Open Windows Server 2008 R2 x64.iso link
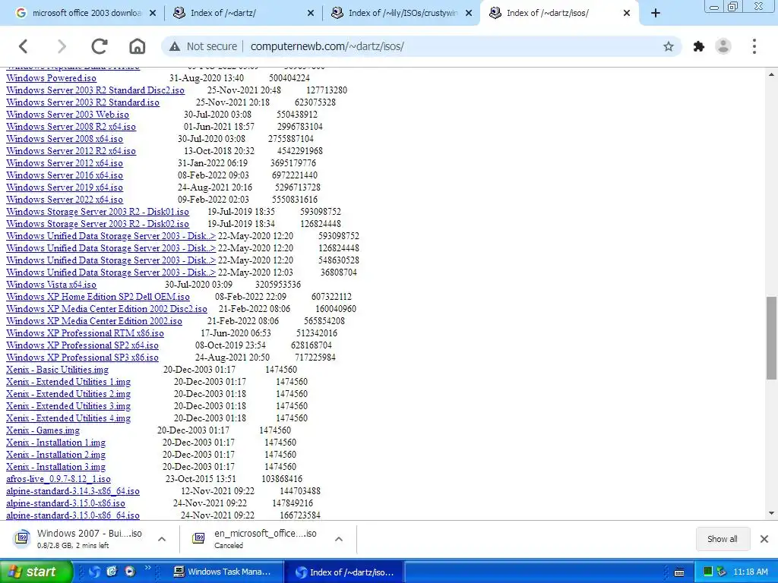 71,127
